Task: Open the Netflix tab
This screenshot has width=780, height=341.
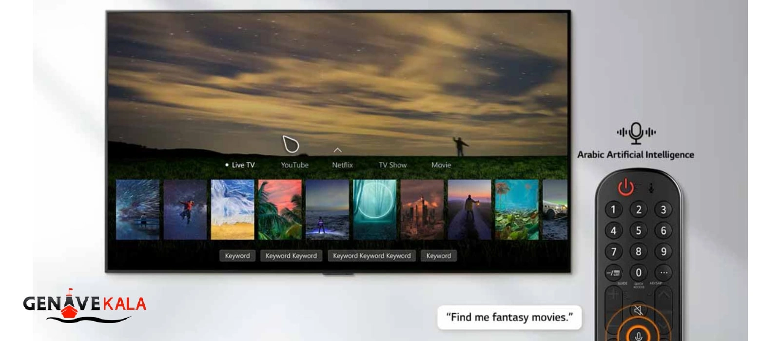Action: (342, 165)
